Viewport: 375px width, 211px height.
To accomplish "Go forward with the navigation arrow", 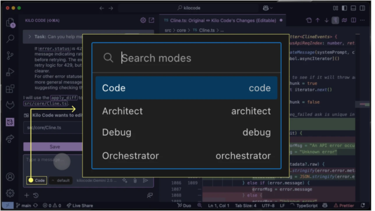I will click(x=111, y=8).
